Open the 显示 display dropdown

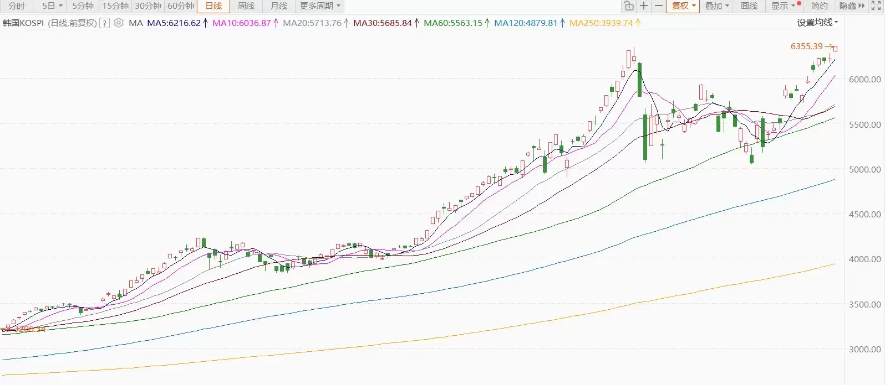(783, 6)
